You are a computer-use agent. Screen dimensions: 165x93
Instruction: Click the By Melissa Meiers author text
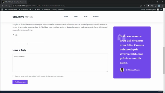(133, 70)
